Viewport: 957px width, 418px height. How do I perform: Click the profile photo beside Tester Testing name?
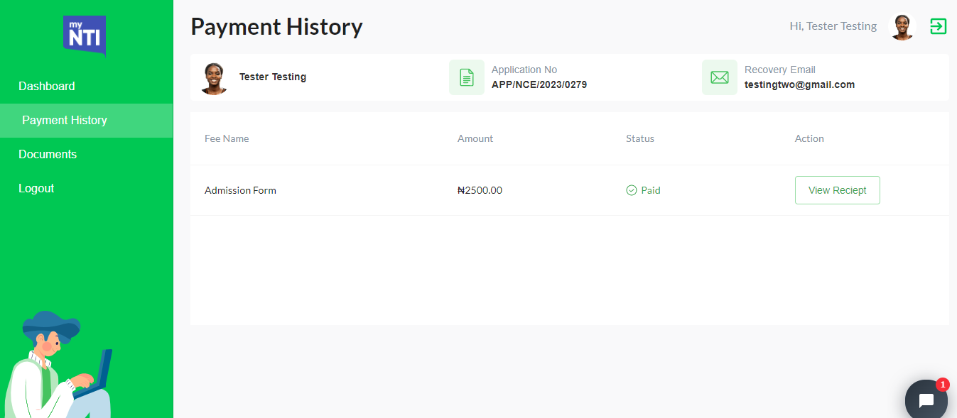214,78
